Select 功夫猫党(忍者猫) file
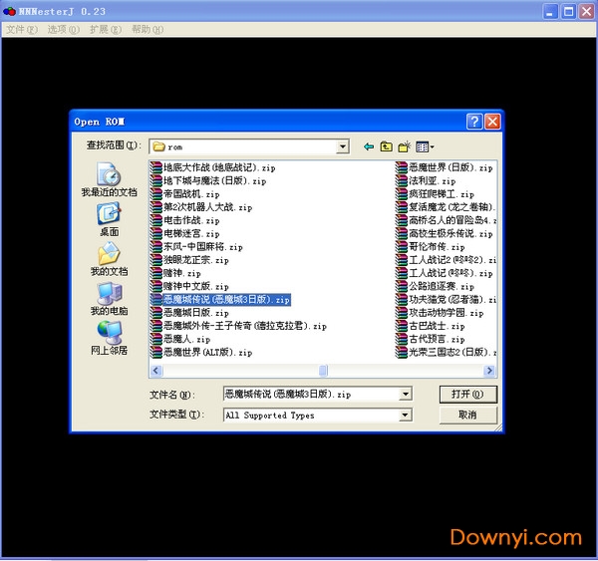598x561 pixels. (446, 300)
